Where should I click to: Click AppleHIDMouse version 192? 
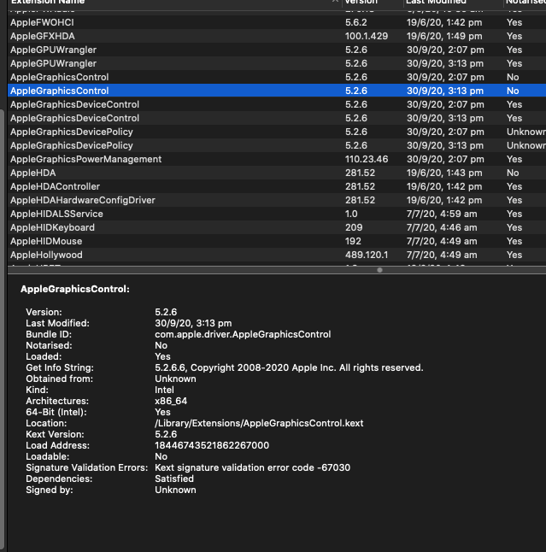tap(353, 242)
